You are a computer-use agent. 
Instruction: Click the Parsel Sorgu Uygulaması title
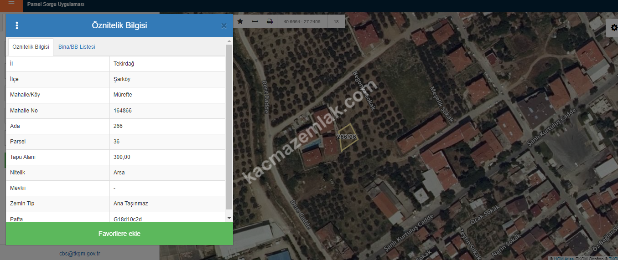tap(56, 5)
